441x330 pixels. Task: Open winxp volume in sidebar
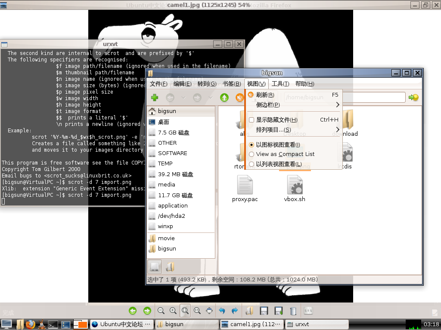point(181,226)
